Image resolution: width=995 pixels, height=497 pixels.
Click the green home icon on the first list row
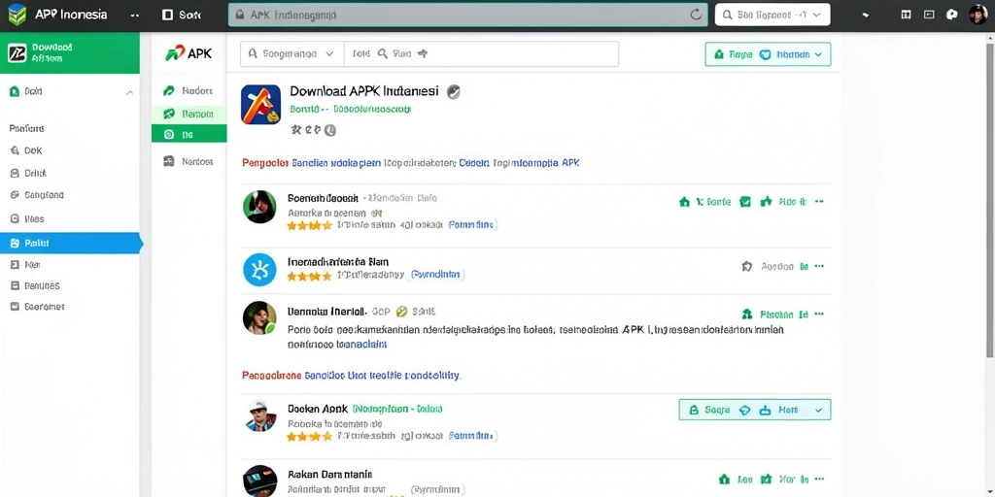(x=684, y=202)
